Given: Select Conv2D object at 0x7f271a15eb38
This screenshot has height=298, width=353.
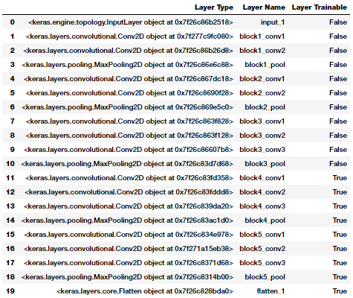Looking at the screenshot, I should tap(129, 249).
